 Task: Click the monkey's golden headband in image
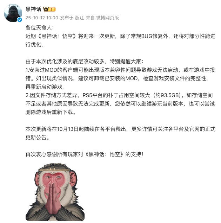pos(54,170)
